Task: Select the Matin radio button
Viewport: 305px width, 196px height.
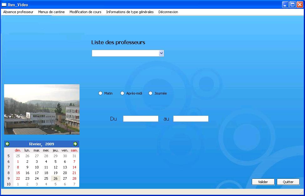Action: [100, 93]
